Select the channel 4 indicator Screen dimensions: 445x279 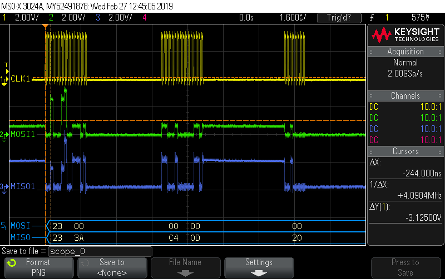click(145, 18)
